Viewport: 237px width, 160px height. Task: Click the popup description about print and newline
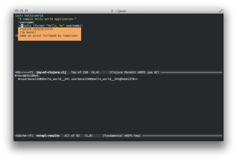(49, 36)
